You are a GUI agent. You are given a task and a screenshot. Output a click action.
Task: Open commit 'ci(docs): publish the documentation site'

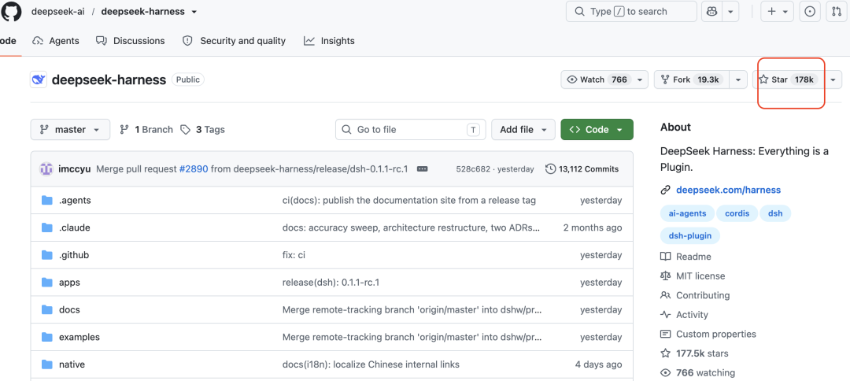[x=409, y=201]
